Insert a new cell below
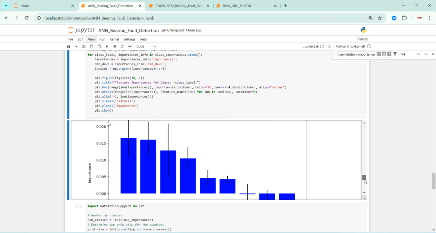The width and height of the screenshot is (436, 233). pyautogui.click(x=76, y=46)
